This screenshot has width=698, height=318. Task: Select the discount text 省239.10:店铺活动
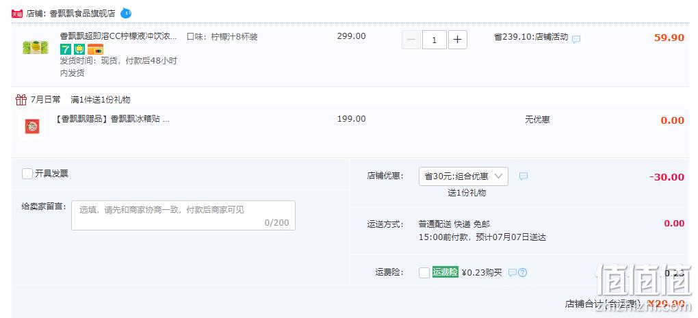point(530,37)
